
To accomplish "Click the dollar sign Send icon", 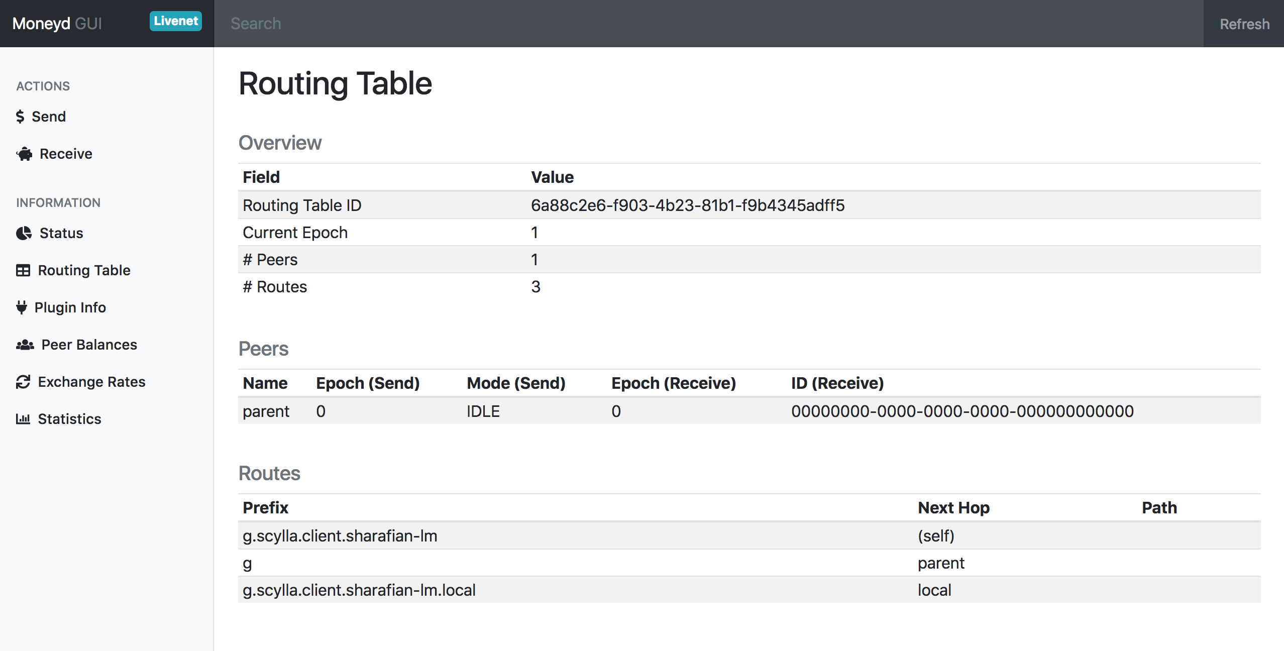I will click(20, 117).
